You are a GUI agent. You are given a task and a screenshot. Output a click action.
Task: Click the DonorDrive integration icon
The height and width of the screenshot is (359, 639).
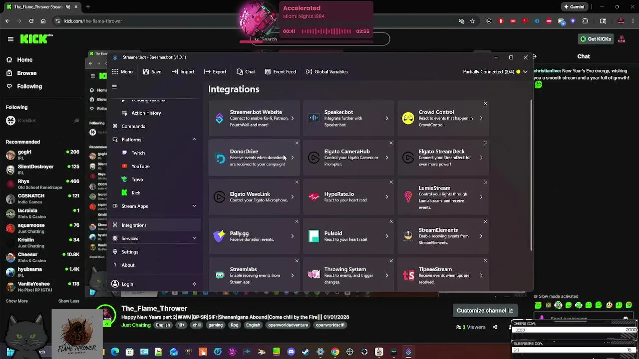tap(220, 158)
